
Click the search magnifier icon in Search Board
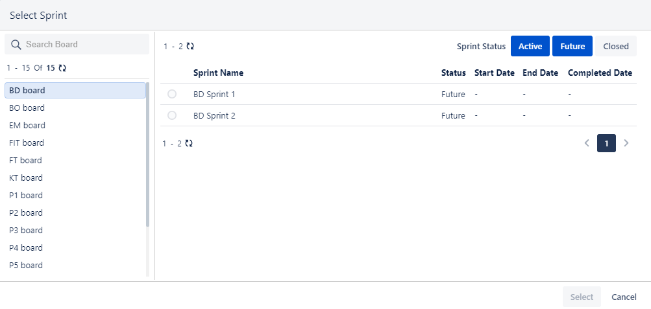(x=16, y=45)
